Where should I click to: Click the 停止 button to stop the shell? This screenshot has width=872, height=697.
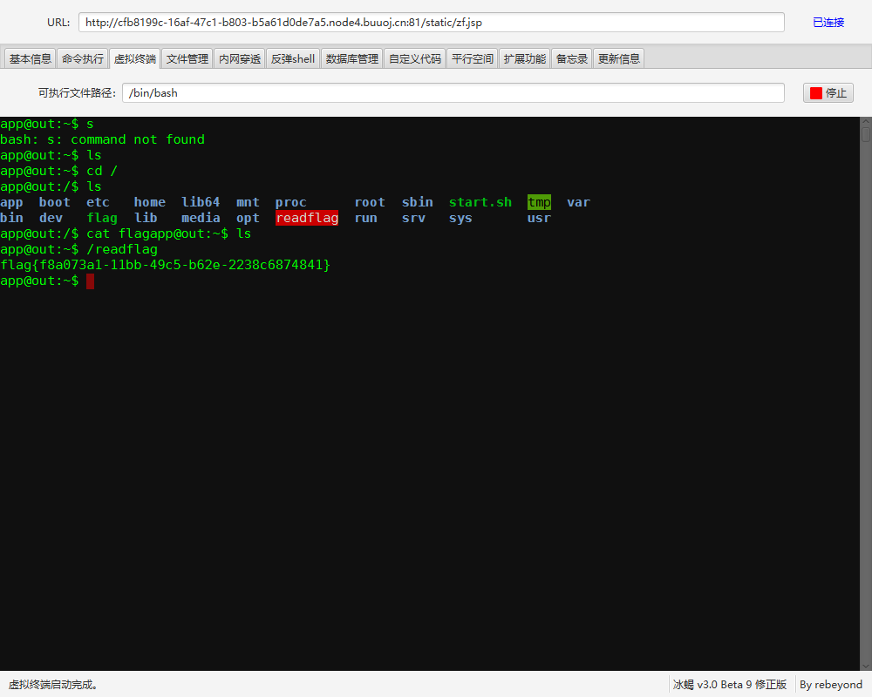[x=830, y=92]
